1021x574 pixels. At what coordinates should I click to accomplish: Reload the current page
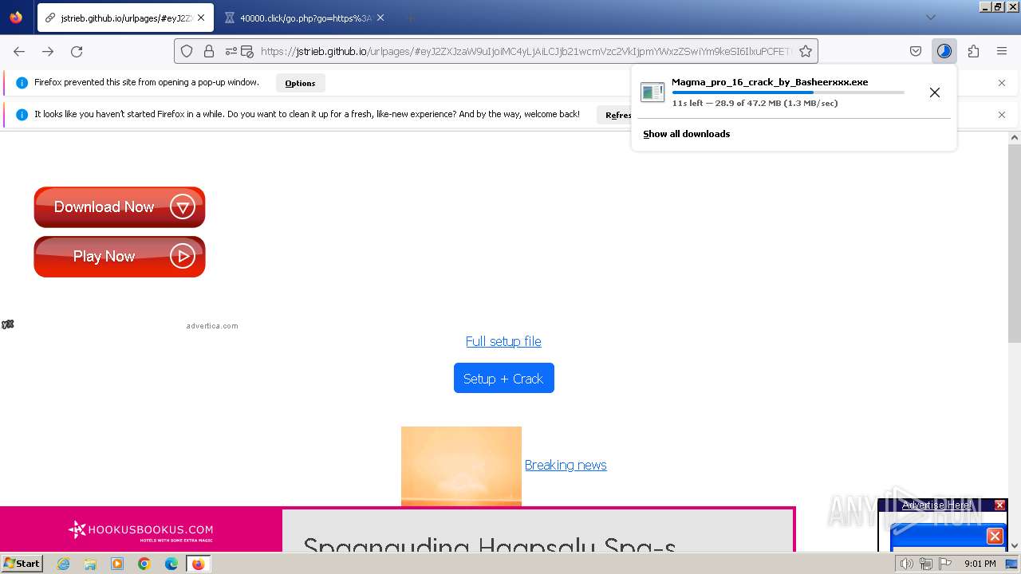pos(77,51)
